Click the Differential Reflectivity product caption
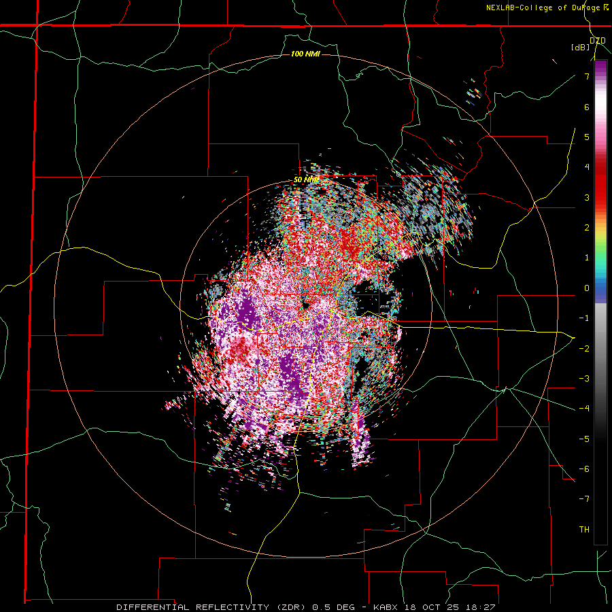 305,607
